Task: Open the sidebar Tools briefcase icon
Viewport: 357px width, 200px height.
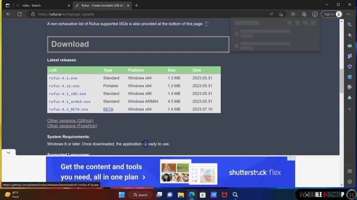Action: 350,46
